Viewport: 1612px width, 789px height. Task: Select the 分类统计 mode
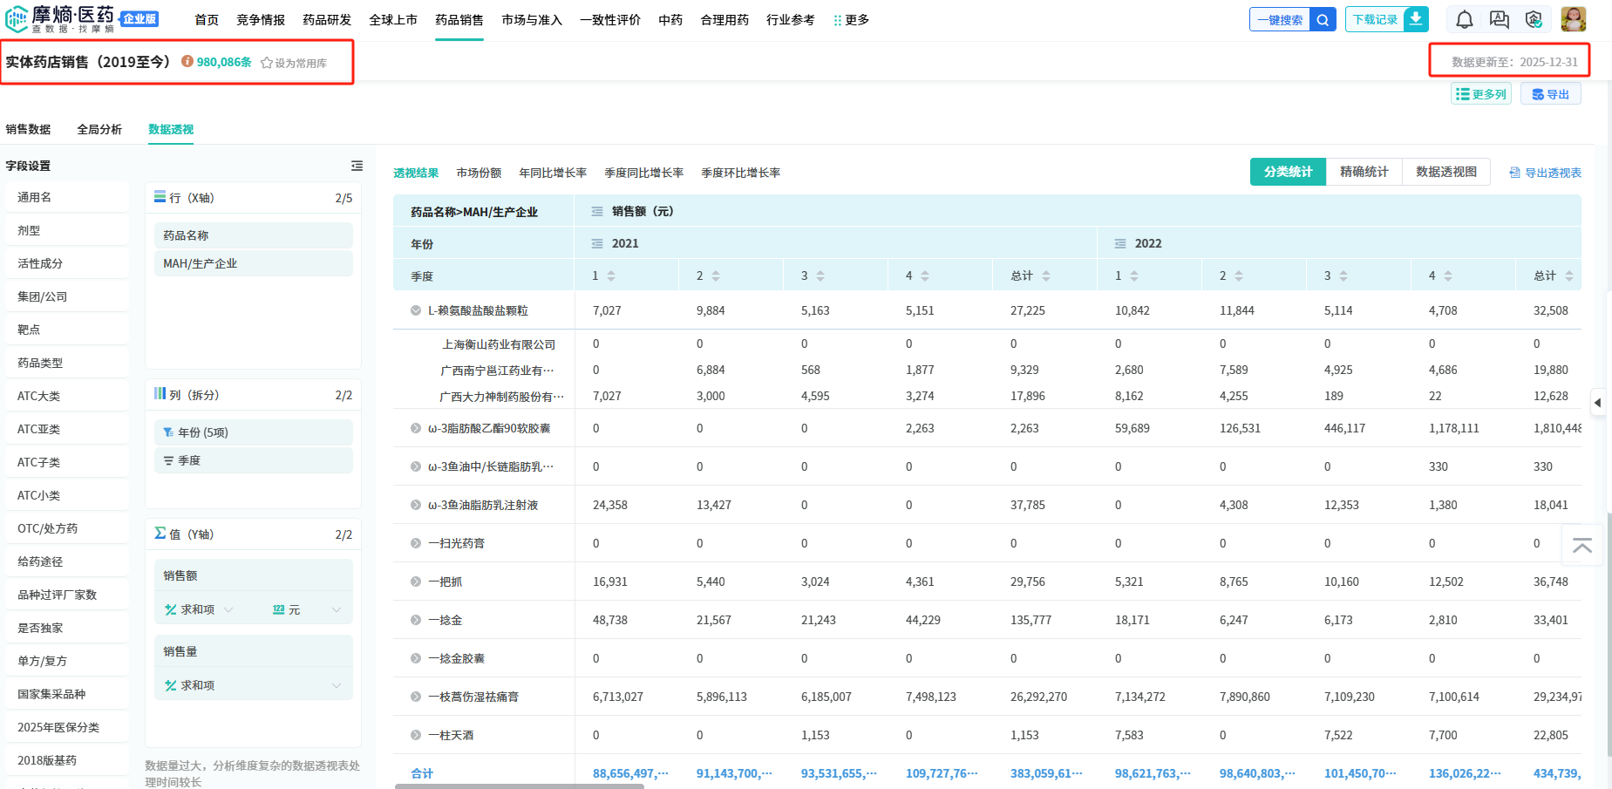(x=1288, y=172)
